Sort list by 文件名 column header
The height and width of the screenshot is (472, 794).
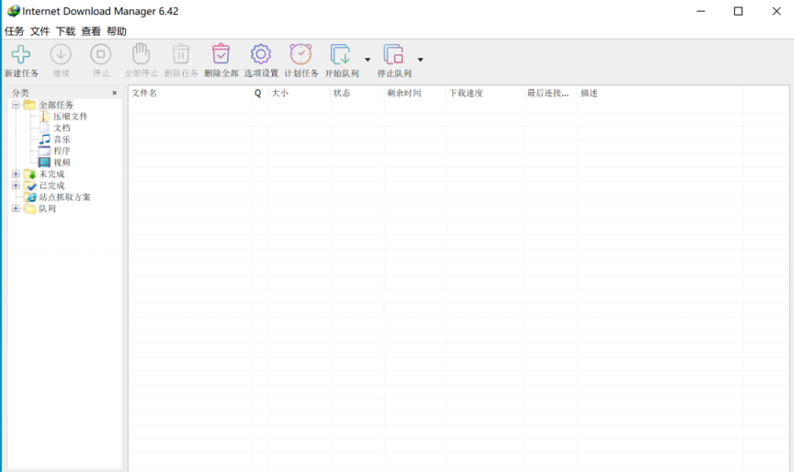coord(188,93)
